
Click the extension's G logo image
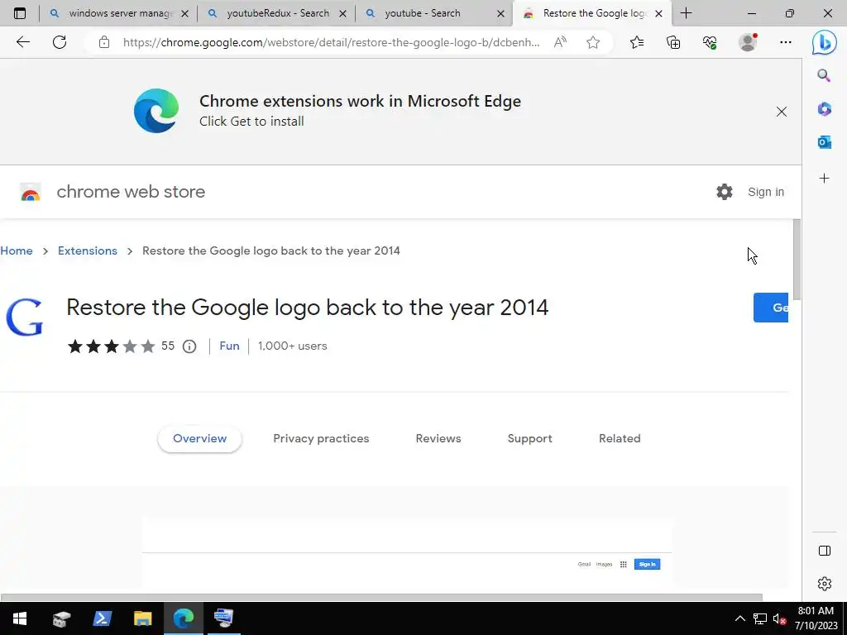(x=24, y=317)
